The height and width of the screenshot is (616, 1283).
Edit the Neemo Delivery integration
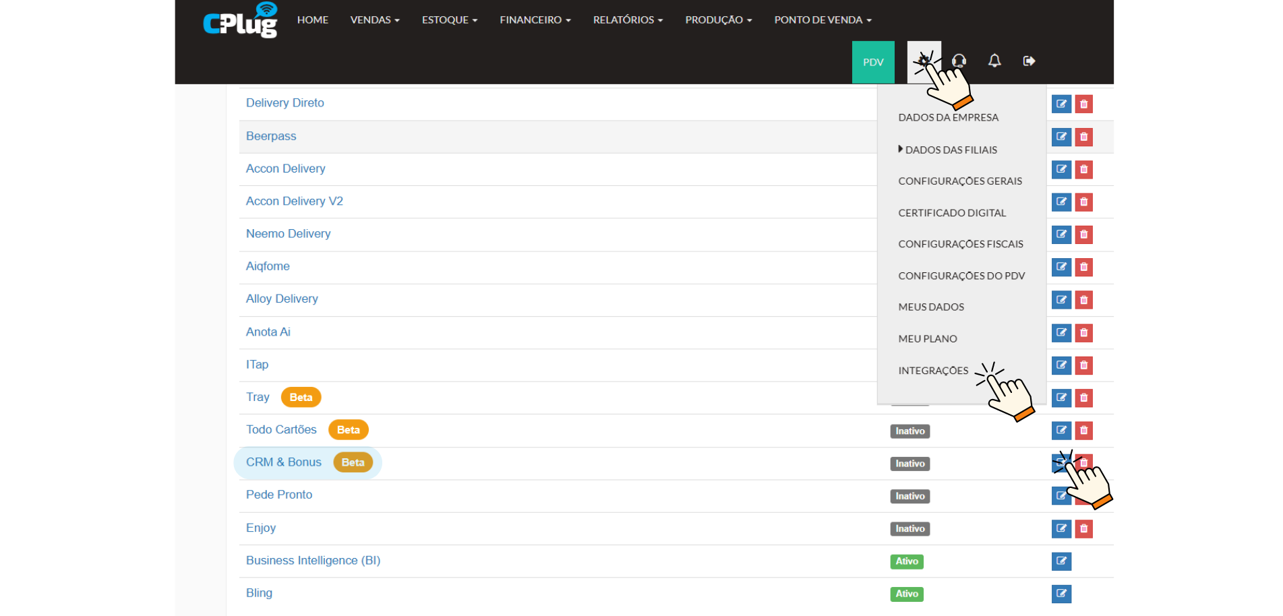1061,235
